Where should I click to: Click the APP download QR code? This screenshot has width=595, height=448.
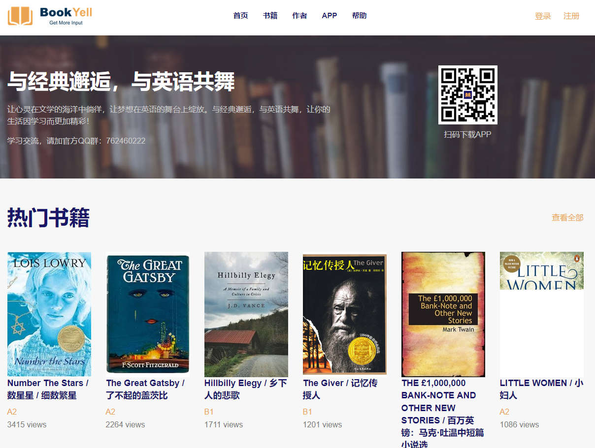click(468, 95)
